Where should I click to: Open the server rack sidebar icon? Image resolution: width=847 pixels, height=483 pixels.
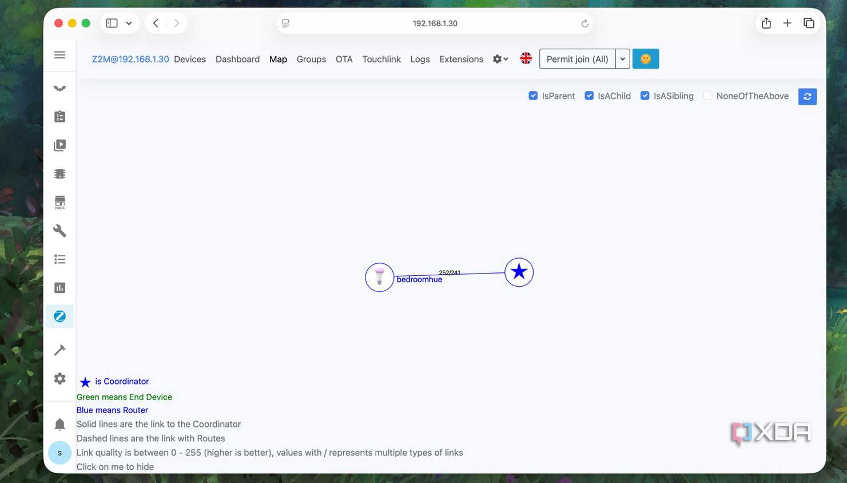59,174
